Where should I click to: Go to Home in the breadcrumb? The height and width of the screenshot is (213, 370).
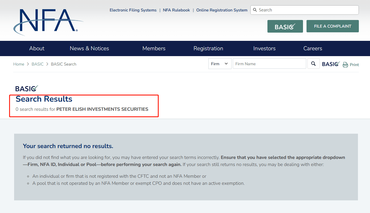point(19,64)
